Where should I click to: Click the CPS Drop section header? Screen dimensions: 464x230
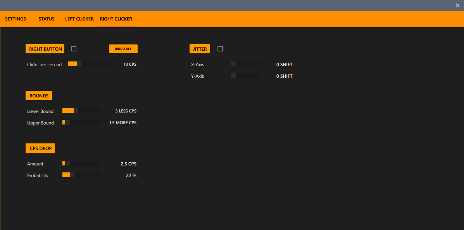coord(40,148)
